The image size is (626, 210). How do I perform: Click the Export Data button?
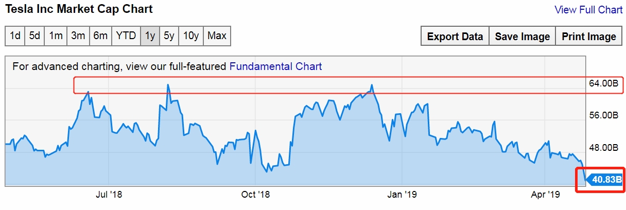click(x=455, y=37)
